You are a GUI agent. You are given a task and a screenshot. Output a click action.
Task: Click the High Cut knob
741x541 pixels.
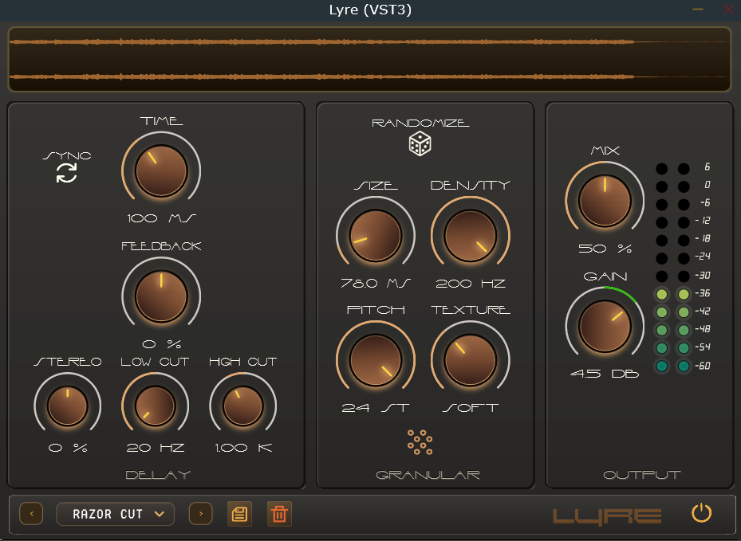point(243,406)
